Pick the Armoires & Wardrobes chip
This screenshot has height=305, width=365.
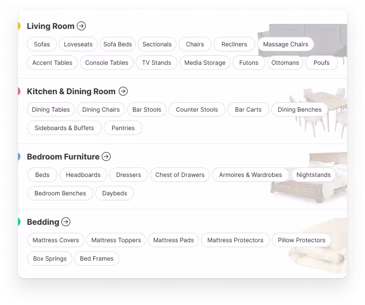coord(250,175)
